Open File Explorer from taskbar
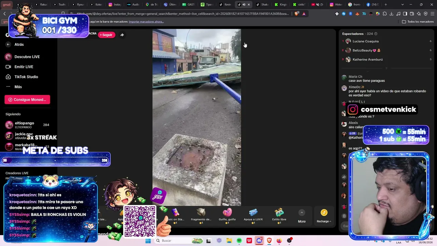Screen dimensions: 437x246 229,241
